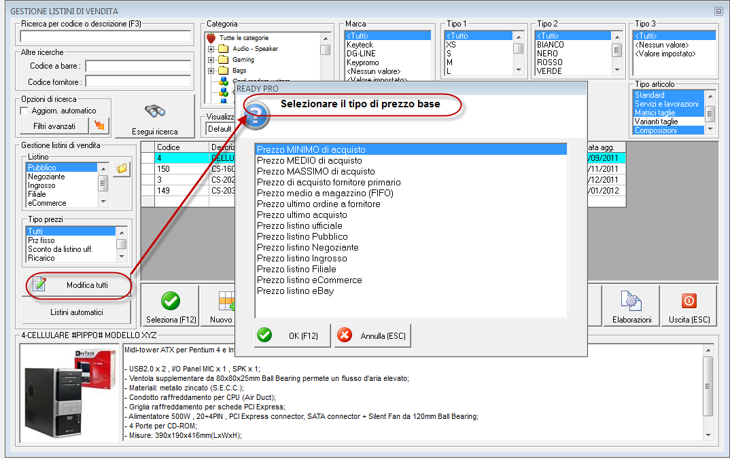
Task: Click the product image thumbnail
Action: [70, 393]
